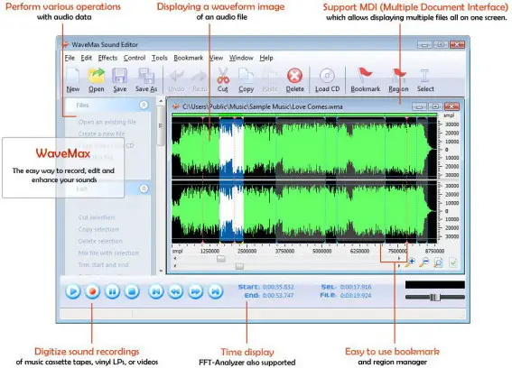Start playback with the Play button
The height and width of the screenshot is (368, 512).
coord(73,291)
